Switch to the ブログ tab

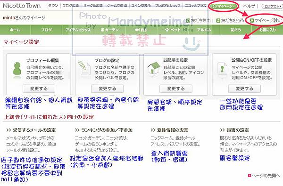(46, 30)
